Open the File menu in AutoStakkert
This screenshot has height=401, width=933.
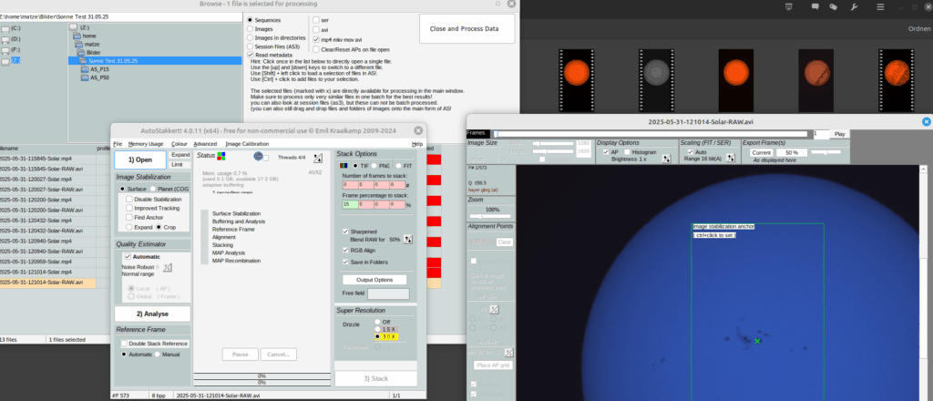pos(118,144)
